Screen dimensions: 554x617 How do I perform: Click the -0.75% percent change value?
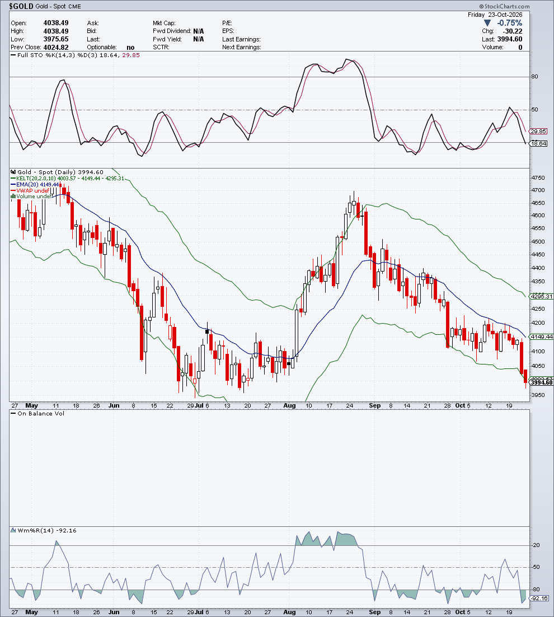click(x=510, y=23)
